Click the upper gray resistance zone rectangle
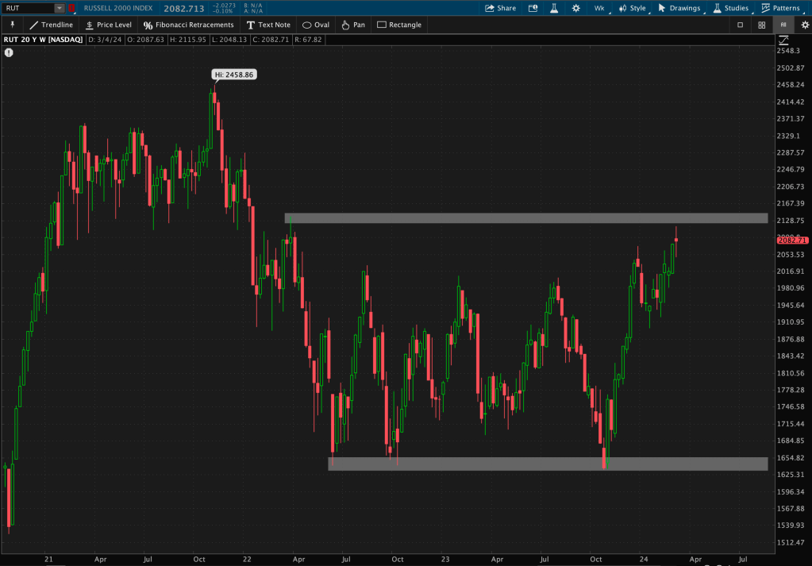The height and width of the screenshot is (566, 812). pyautogui.click(x=525, y=218)
